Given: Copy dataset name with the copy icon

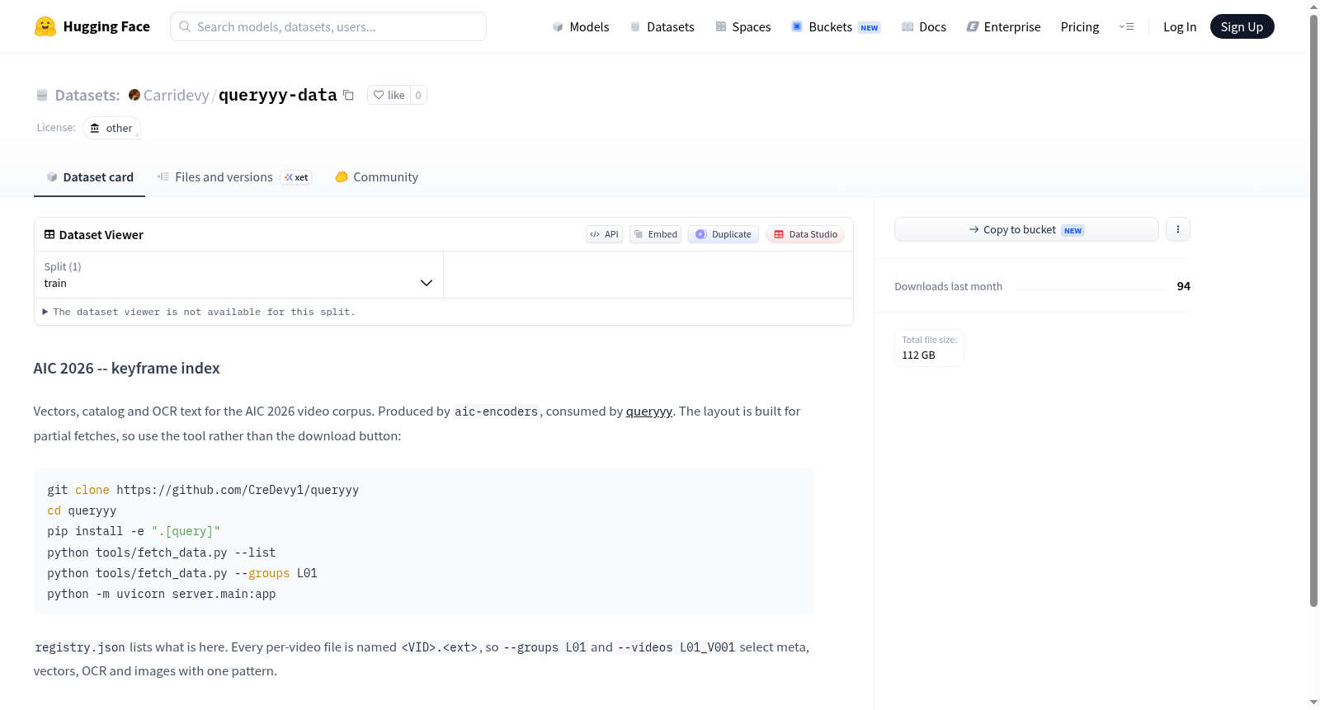Looking at the screenshot, I should point(348,95).
